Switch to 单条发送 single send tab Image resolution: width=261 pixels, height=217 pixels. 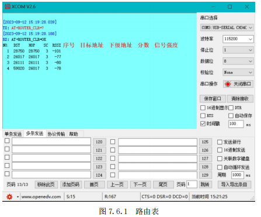tap(13, 134)
